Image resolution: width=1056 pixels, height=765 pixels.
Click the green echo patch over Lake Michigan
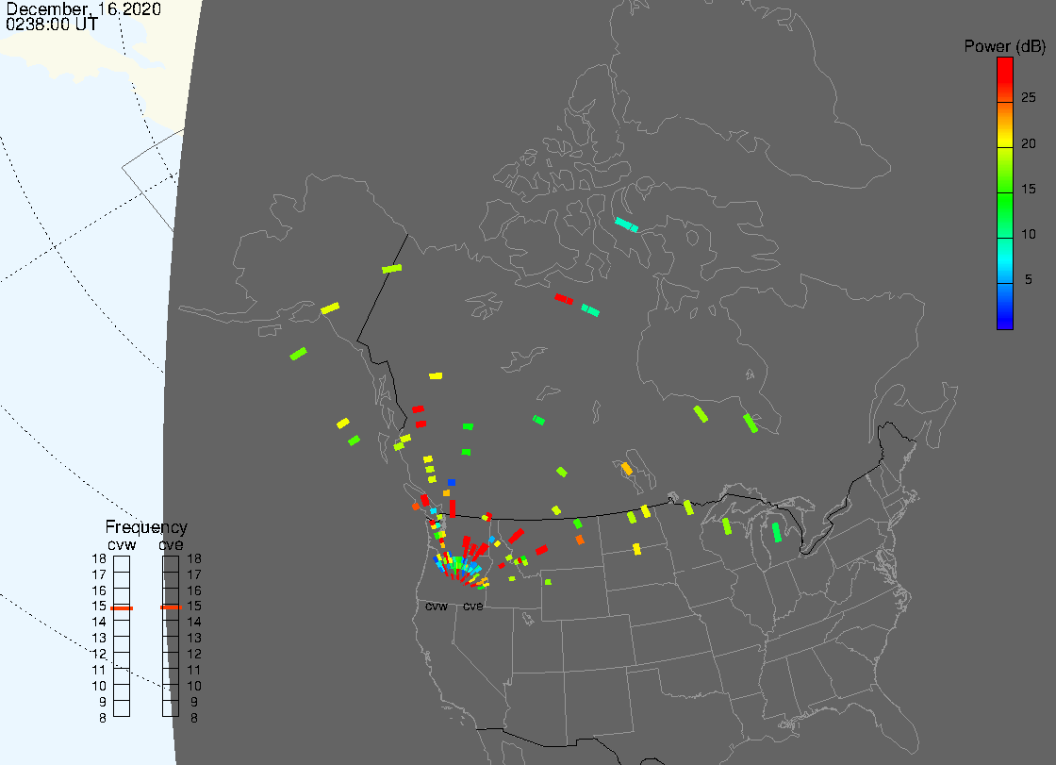(x=776, y=532)
